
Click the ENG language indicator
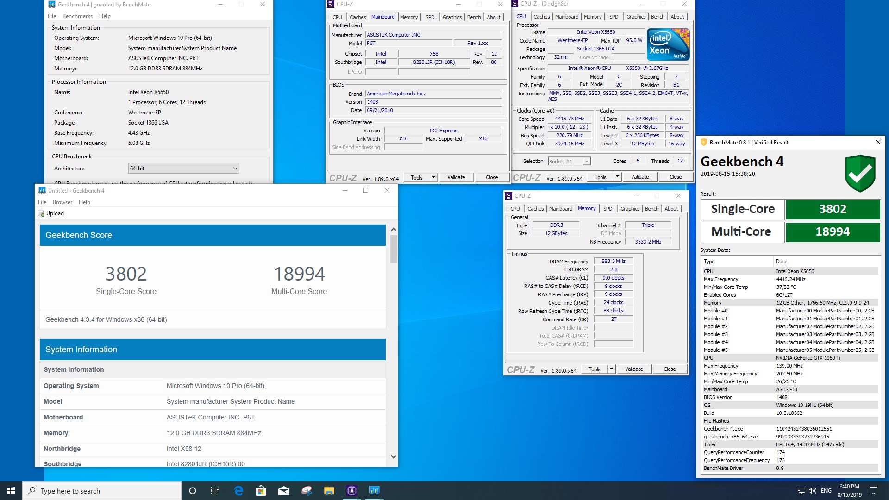coord(826,491)
